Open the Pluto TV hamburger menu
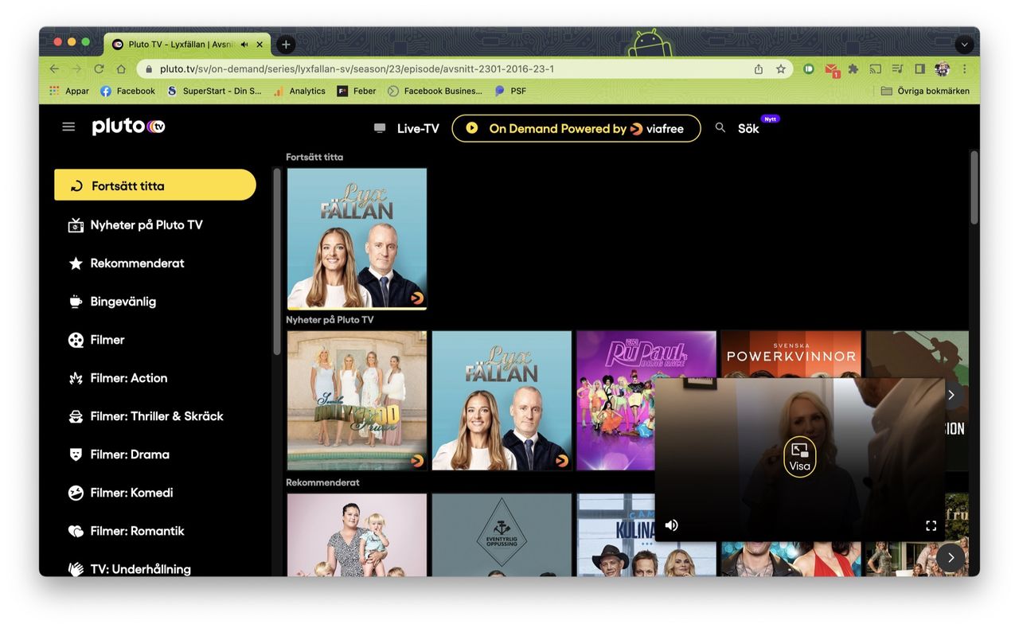1019x628 pixels. 68,127
